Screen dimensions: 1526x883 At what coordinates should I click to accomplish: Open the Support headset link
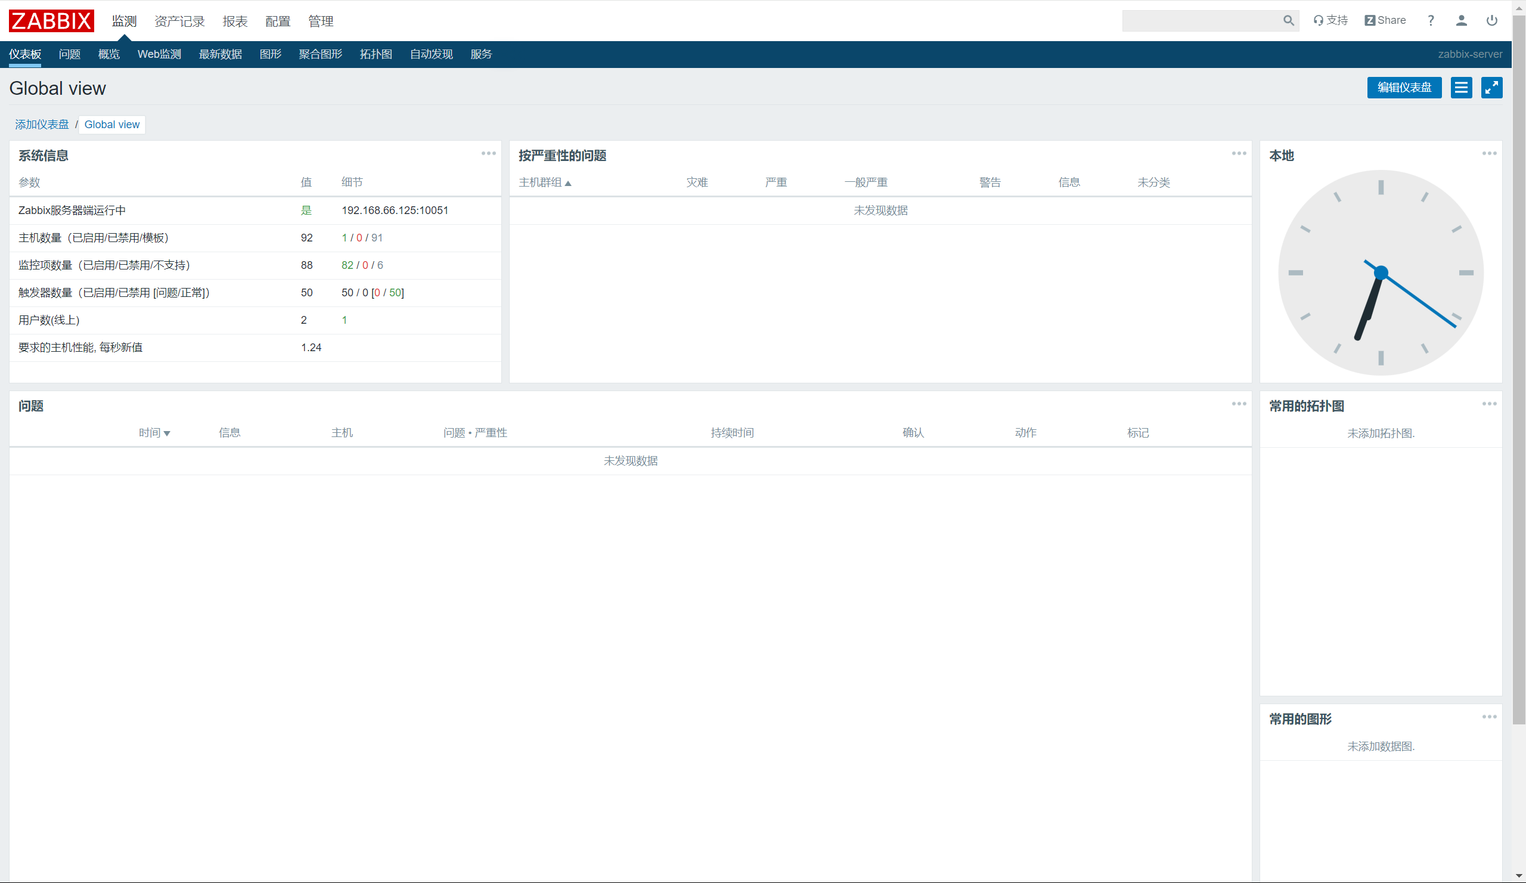click(x=1330, y=21)
